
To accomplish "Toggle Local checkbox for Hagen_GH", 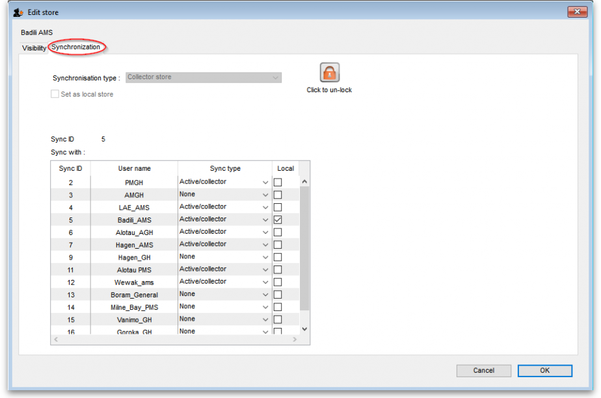I will [x=278, y=257].
